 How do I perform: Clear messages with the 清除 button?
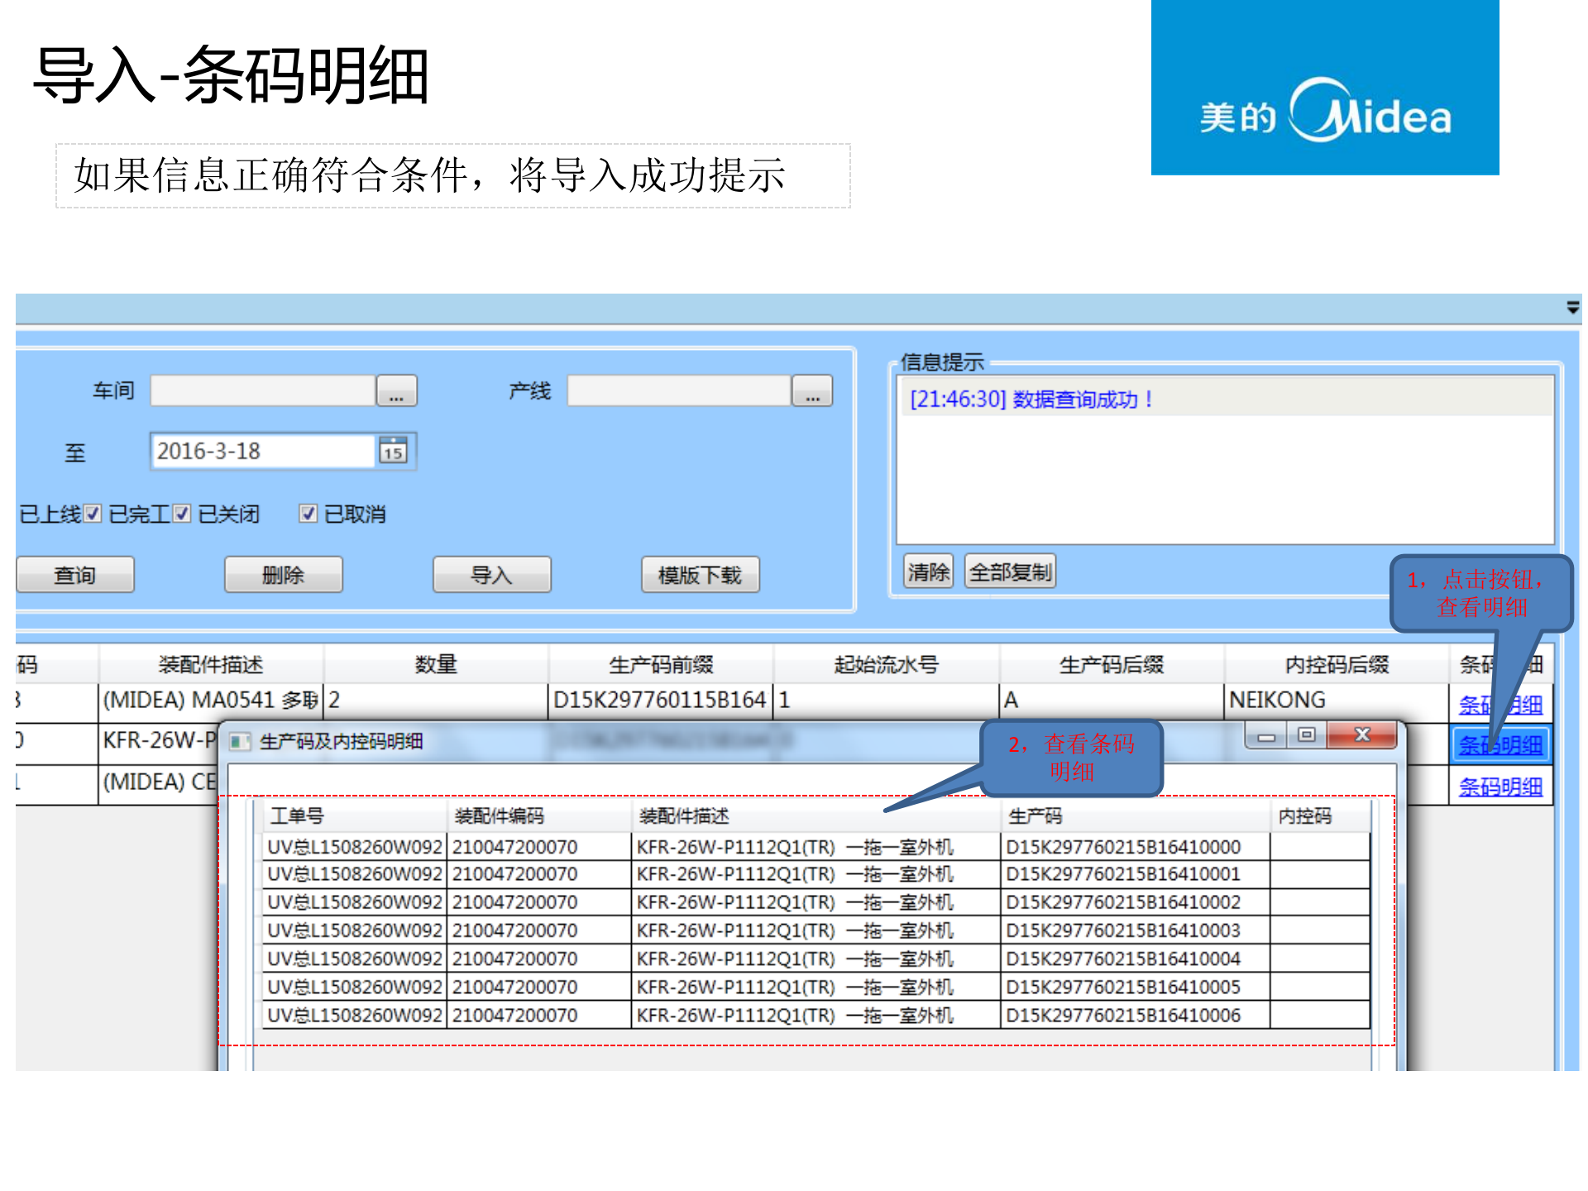pos(927,570)
